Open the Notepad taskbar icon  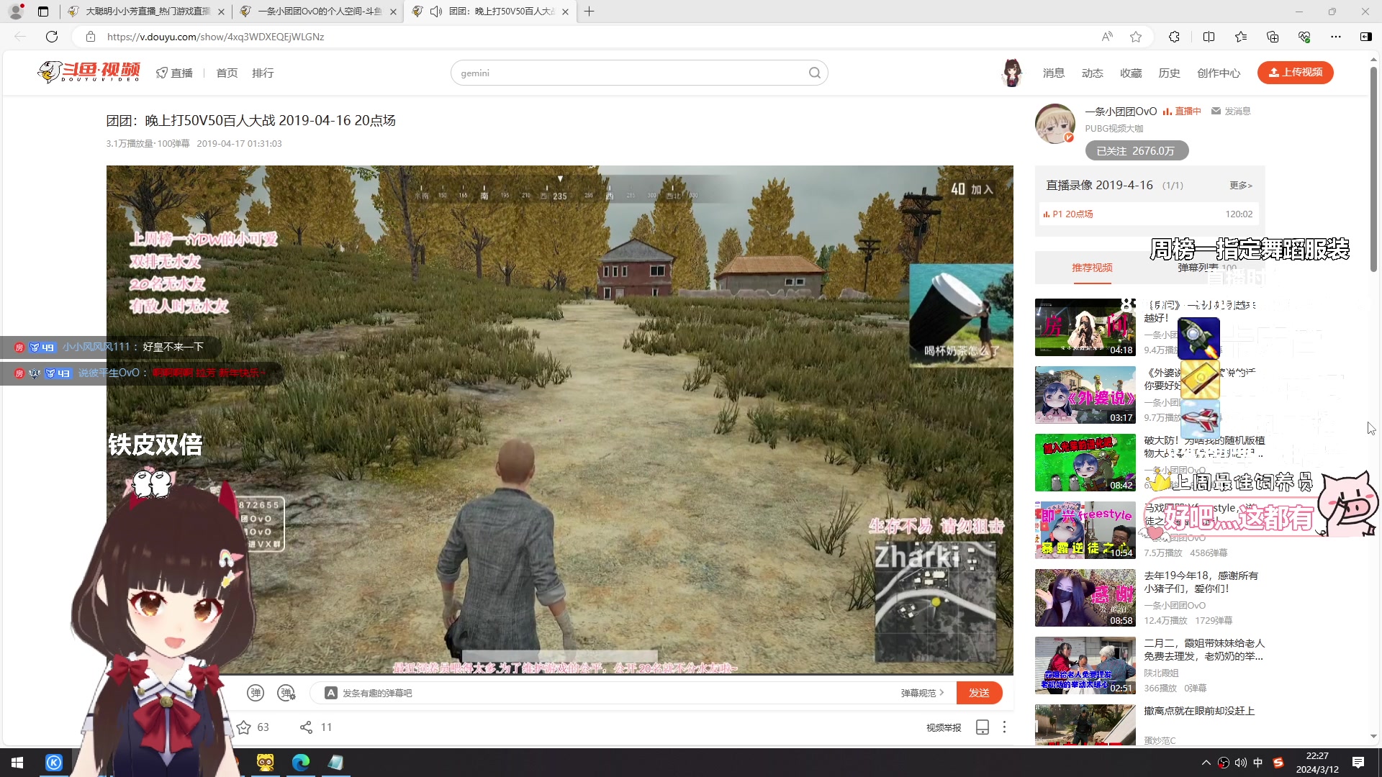(335, 763)
